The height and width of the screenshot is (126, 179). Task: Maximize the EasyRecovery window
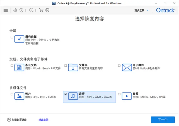(165, 3)
